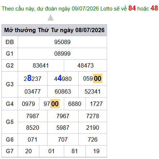Click G7 prize number 81

[75, 151]
